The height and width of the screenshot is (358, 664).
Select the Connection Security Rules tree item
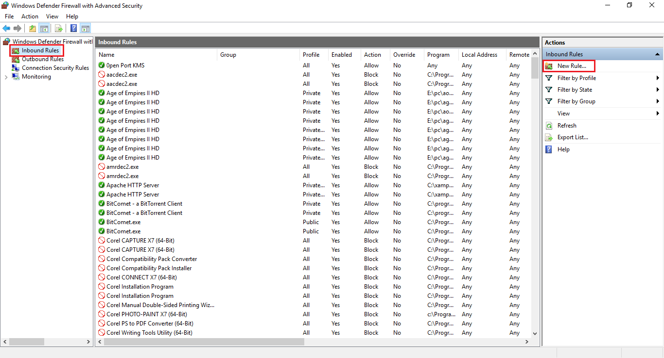55,68
